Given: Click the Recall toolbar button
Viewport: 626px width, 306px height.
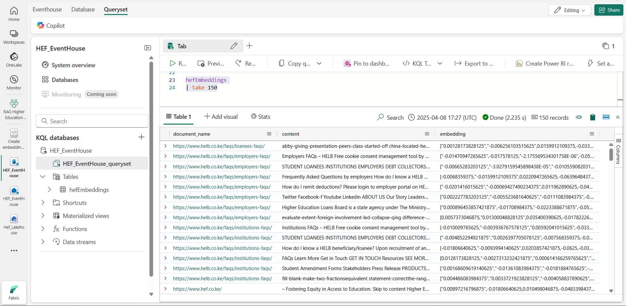Looking at the screenshot, I should [x=245, y=63].
